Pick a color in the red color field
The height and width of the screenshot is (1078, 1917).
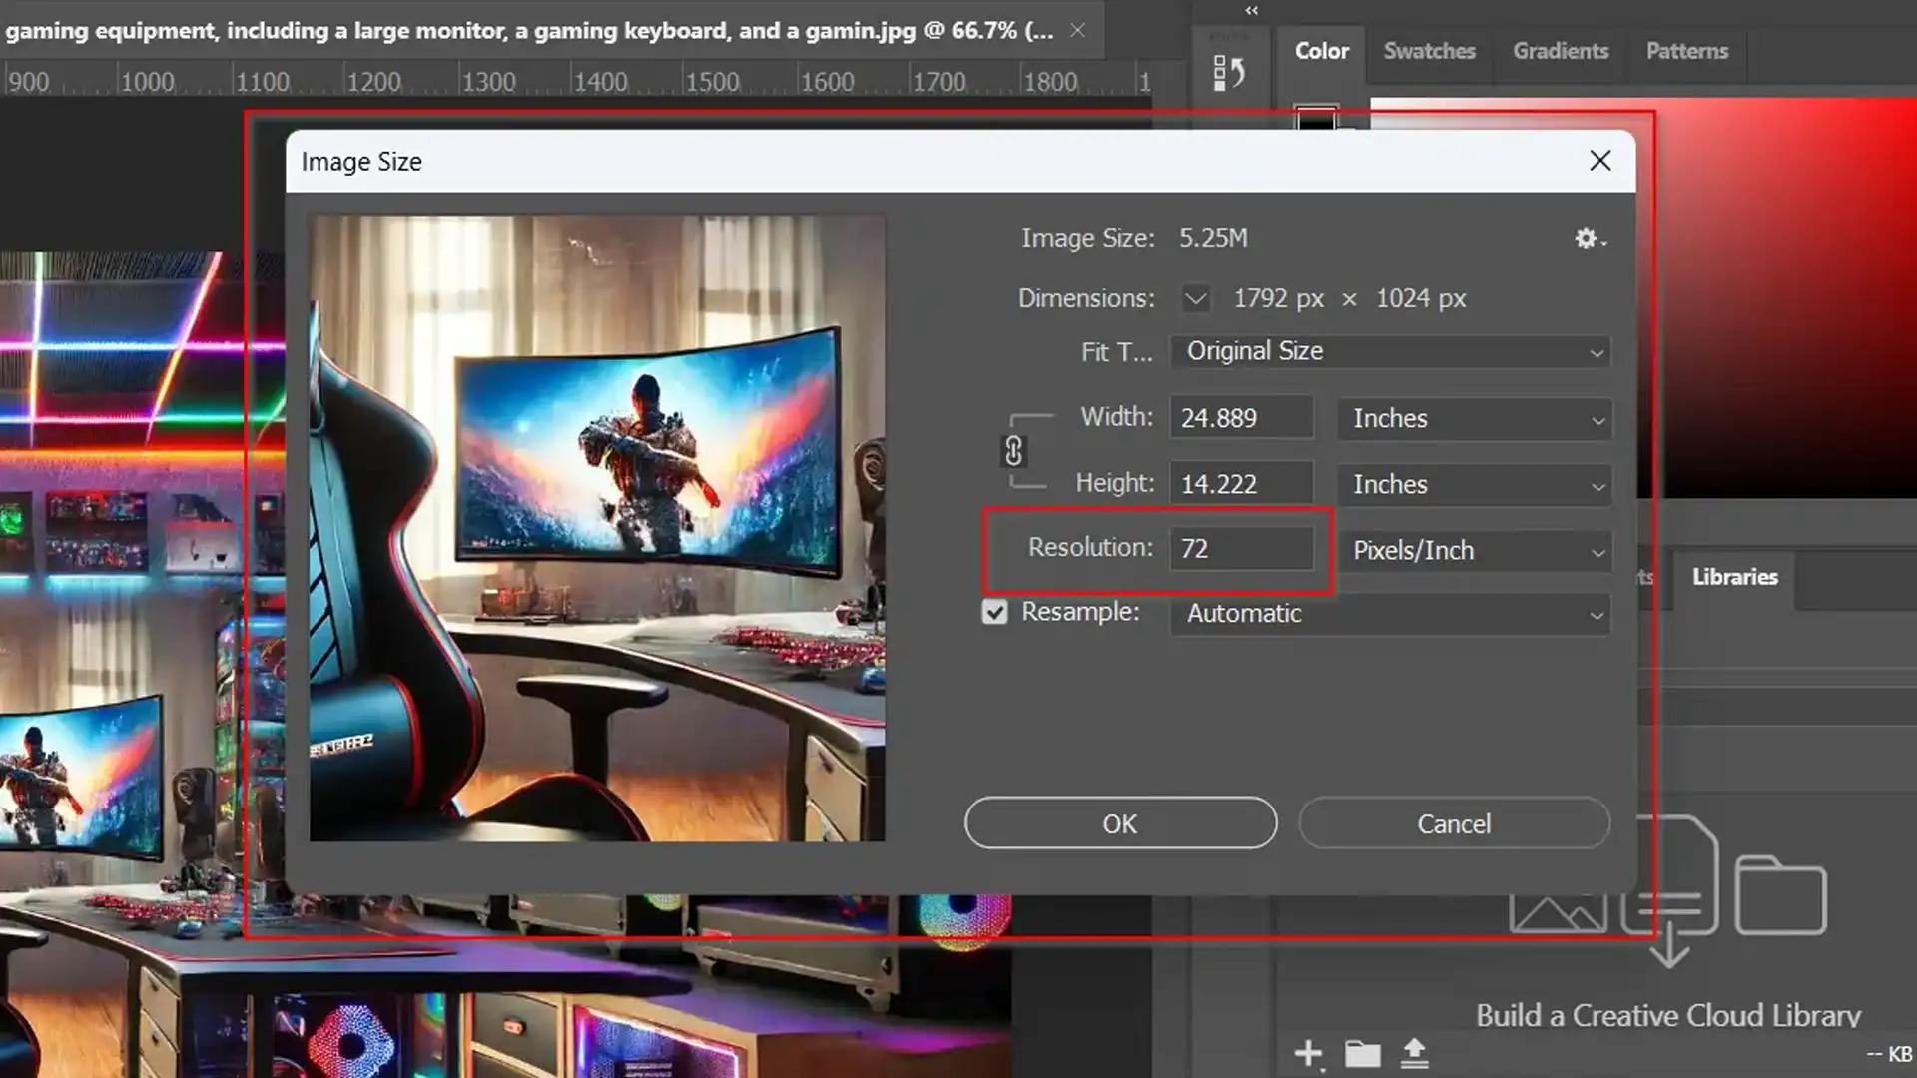[x=1777, y=299]
